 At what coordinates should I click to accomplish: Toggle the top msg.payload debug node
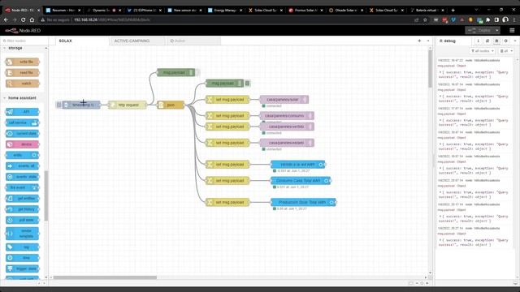coord(197,72)
